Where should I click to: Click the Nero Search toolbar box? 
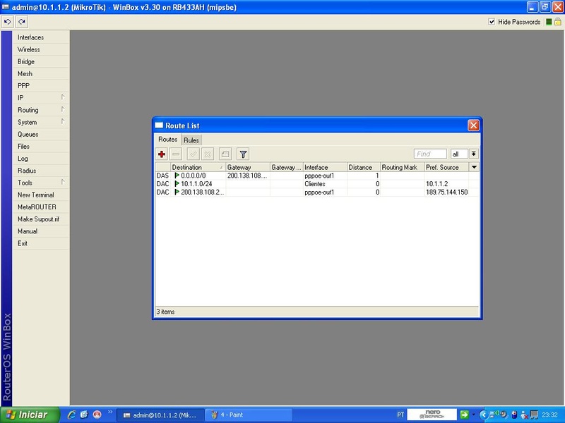pos(432,415)
